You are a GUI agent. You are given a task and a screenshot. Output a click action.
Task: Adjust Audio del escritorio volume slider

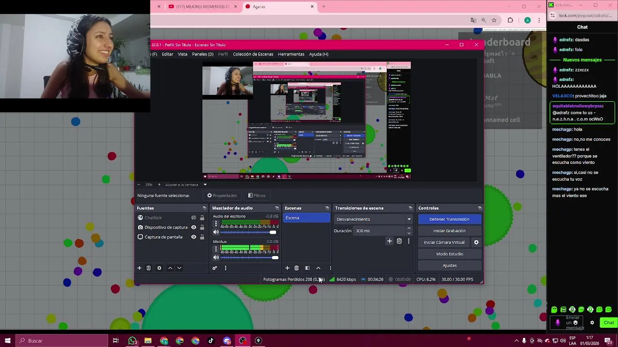[x=249, y=232]
